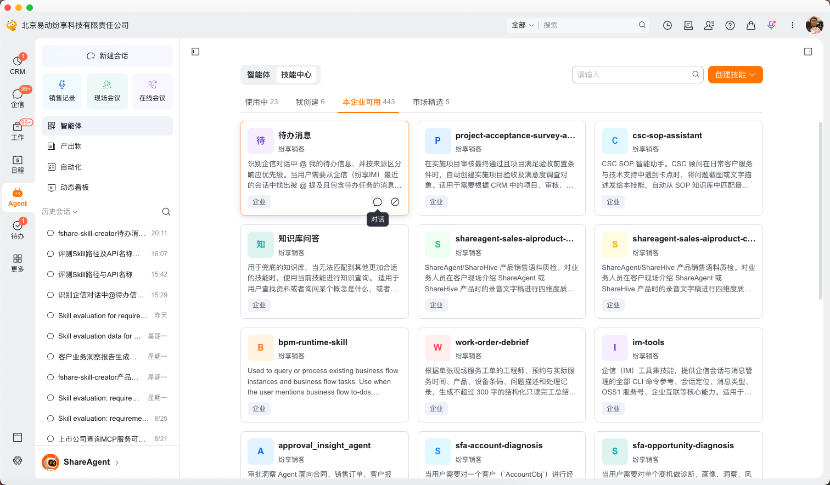The height and width of the screenshot is (485, 830).
Task: Open 自动化 in the navigation list
Action: (x=107, y=167)
